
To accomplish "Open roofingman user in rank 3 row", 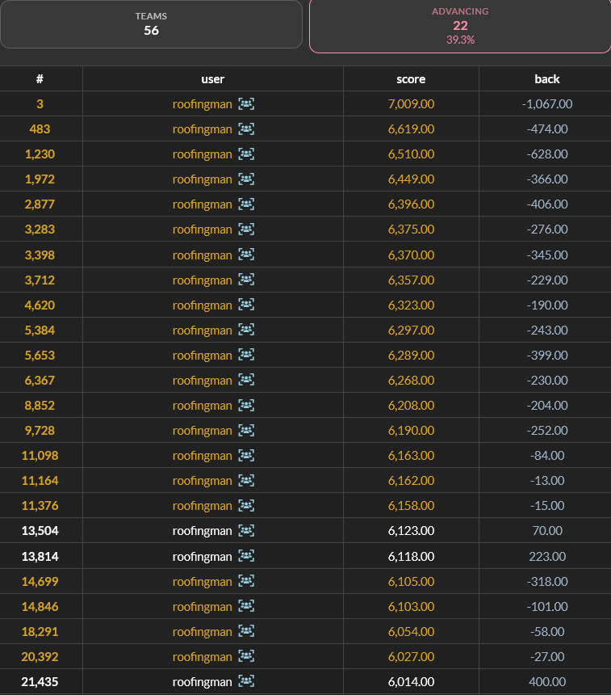I will click(x=202, y=104).
